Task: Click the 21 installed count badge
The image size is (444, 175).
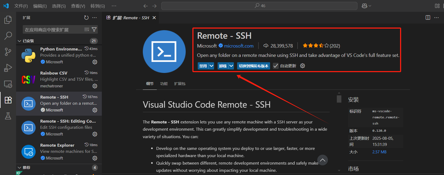Action: [94, 41]
